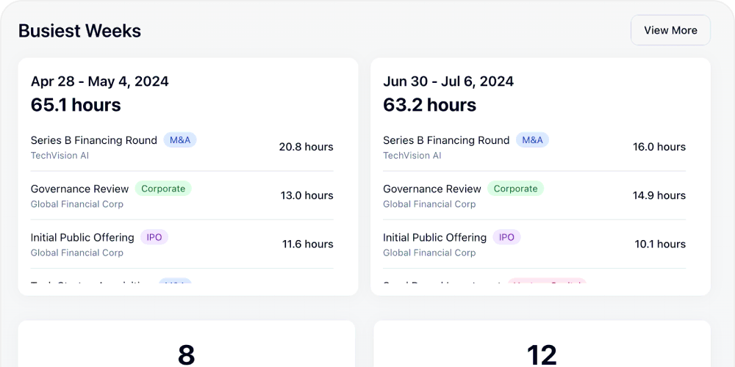Click Corporate tag in Apr 28 week card

click(163, 189)
